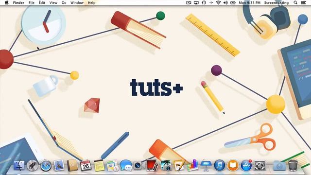Open AirPlay display menu bar icon
The image size is (311, 175).
196,3
